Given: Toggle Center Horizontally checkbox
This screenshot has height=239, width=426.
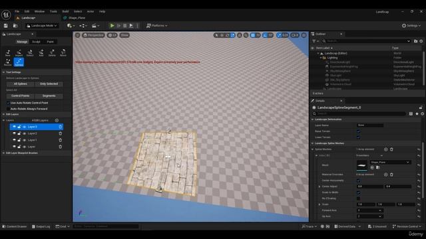Looking at the screenshot, I should pyautogui.click(x=358, y=181).
